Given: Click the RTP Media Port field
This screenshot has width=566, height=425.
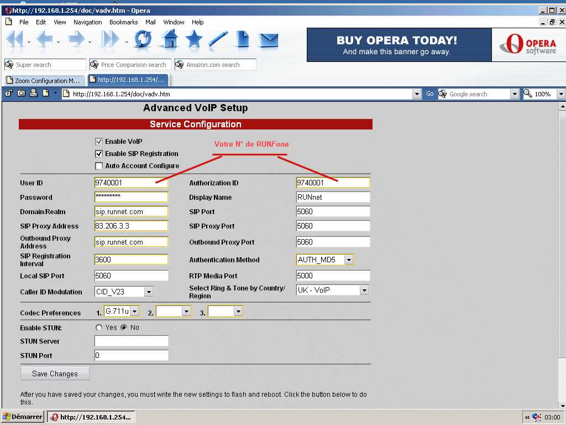Looking at the screenshot, I should pyautogui.click(x=333, y=276).
